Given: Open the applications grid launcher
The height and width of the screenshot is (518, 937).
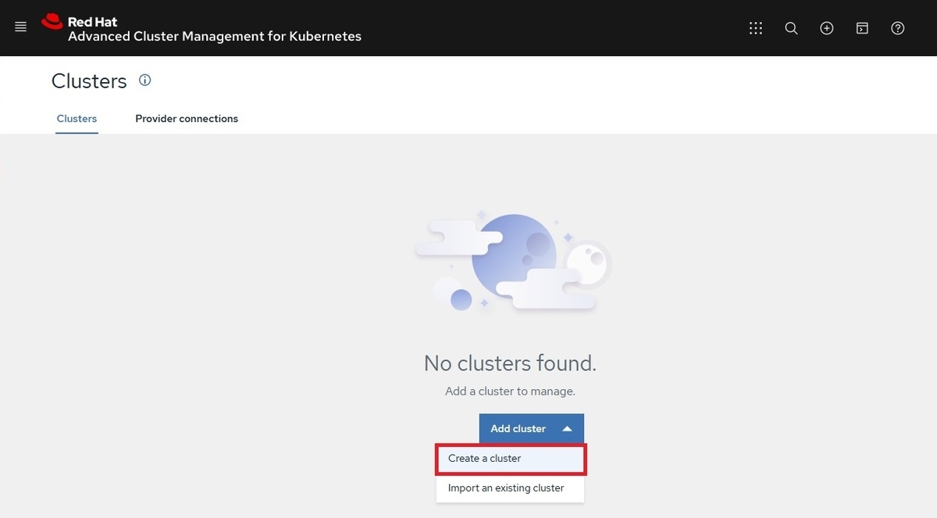Looking at the screenshot, I should pos(755,28).
